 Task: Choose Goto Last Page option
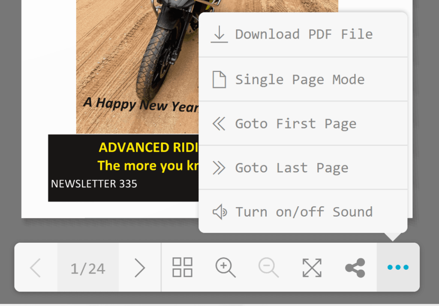[x=303, y=168]
